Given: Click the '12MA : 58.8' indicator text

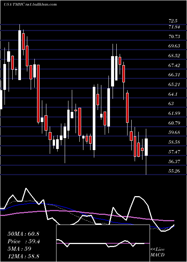Looking at the screenshot, I should (23, 256).
